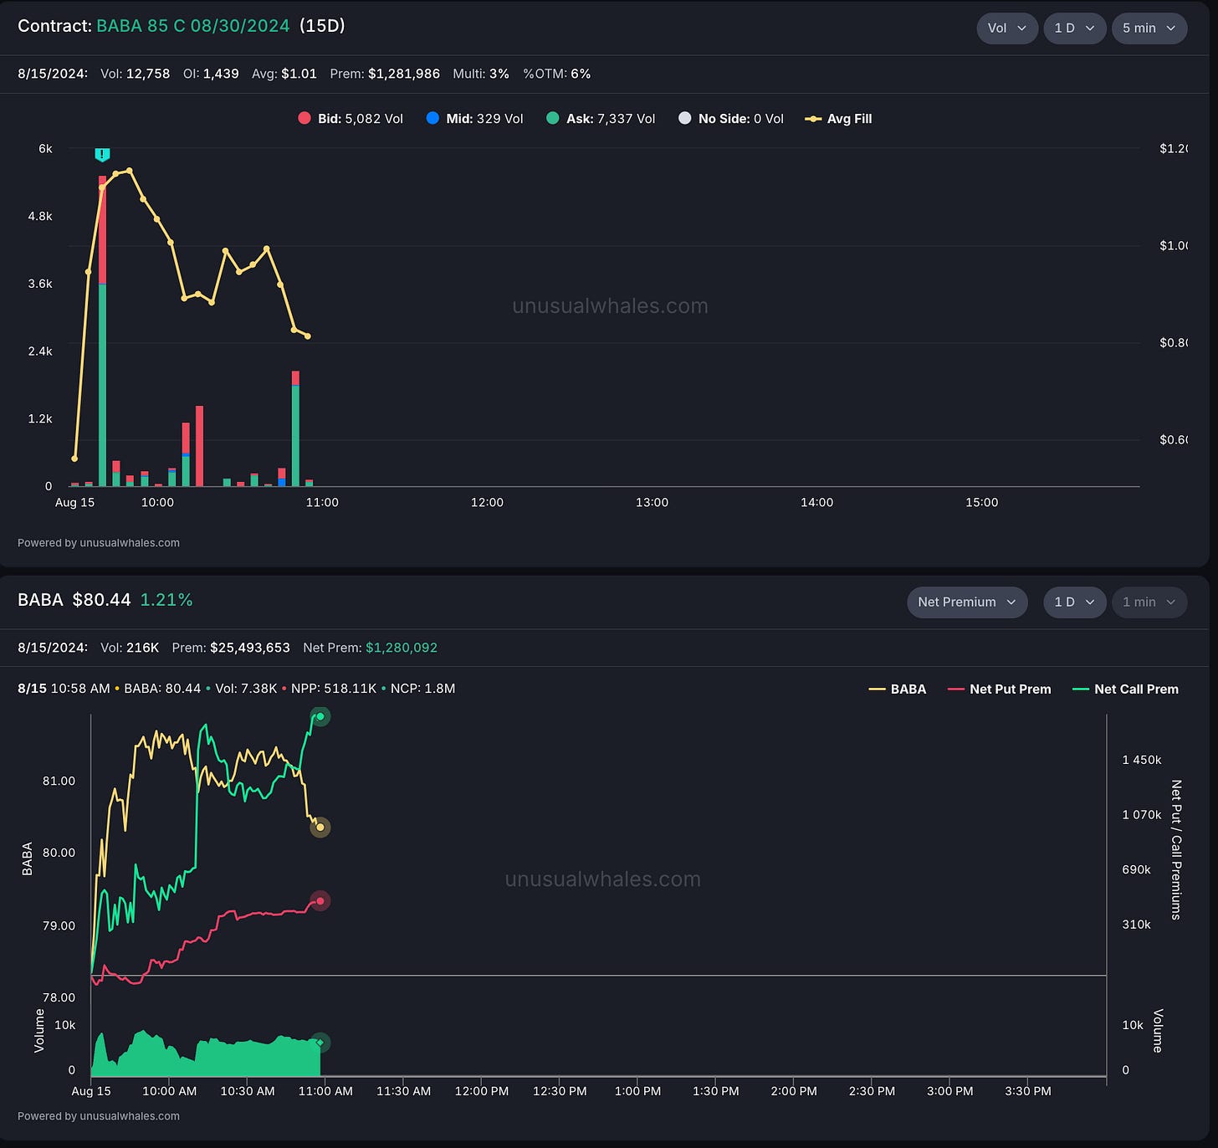Click the 12:00 PM axis label
Screen dimensions: 1218x1148
click(x=482, y=1091)
